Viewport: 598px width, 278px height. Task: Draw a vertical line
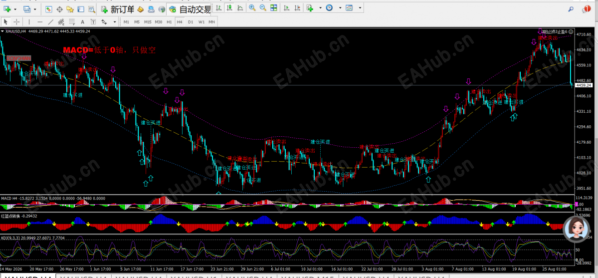click(29, 22)
